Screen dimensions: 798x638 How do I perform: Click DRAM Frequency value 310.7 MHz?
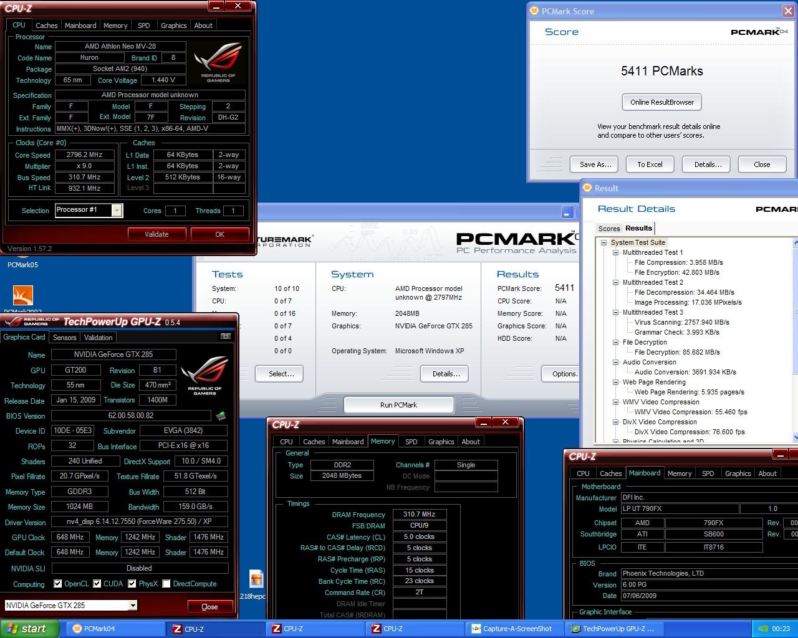[419, 514]
